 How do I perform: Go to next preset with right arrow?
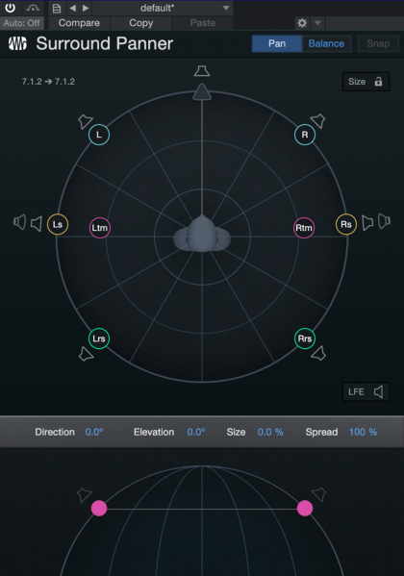pos(86,8)
